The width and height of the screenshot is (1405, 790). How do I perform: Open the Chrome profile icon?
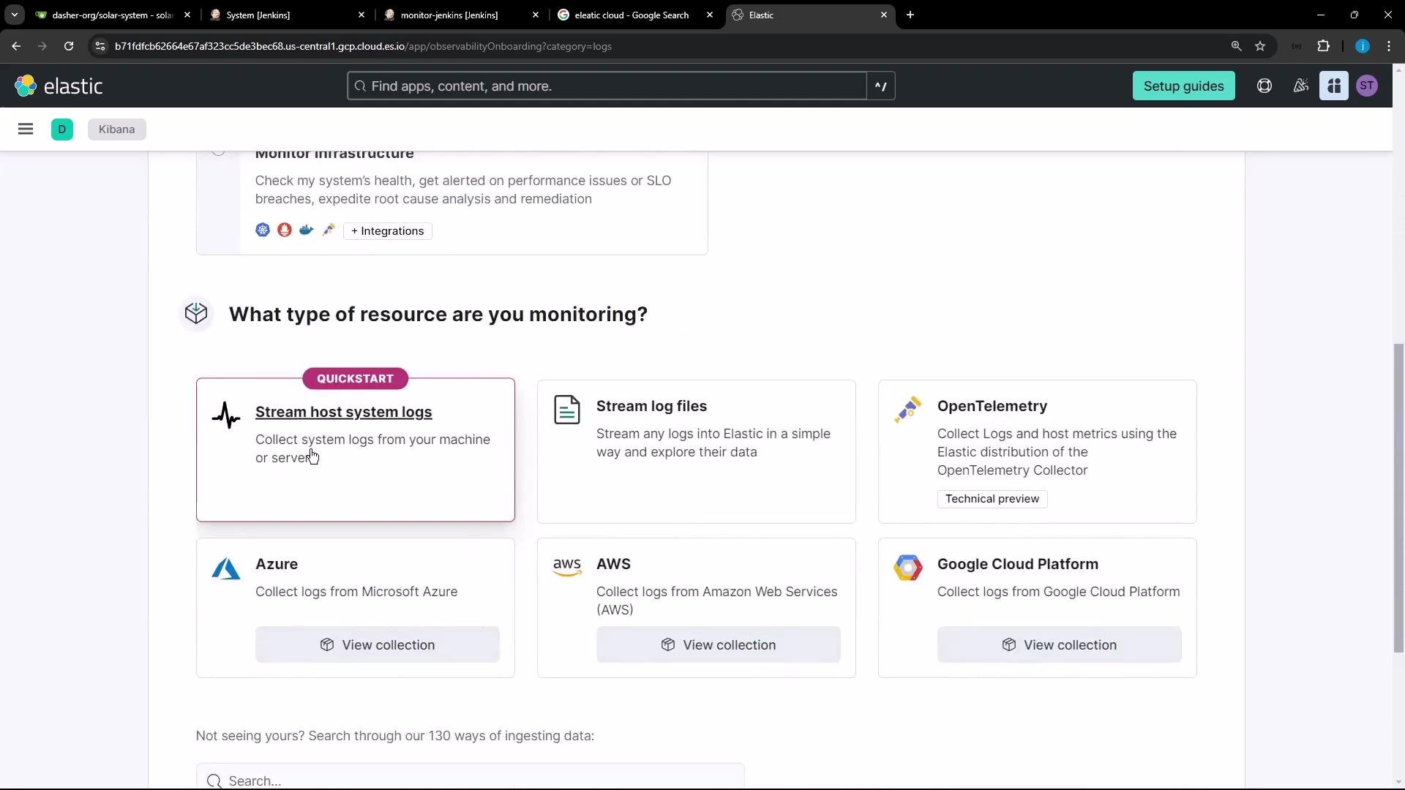tap(1363, 46)
